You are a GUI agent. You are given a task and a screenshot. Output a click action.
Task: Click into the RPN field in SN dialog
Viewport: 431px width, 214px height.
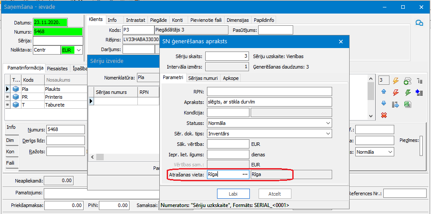270,91
